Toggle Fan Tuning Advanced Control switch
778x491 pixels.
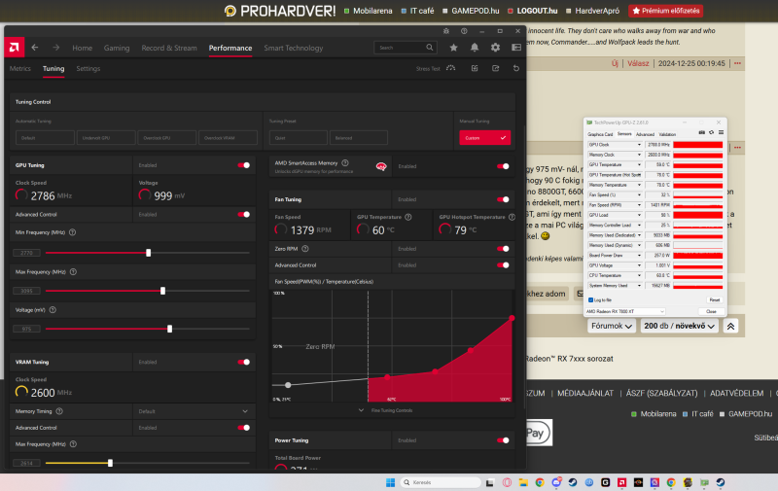pyautogui.click(x=503, y=264)
